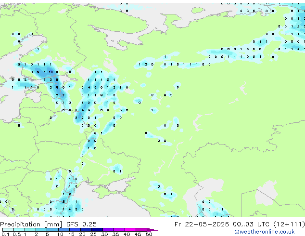The image size is (305, 236).
Task: Click the "[mm]" unit label
Action: pos(53,224)
